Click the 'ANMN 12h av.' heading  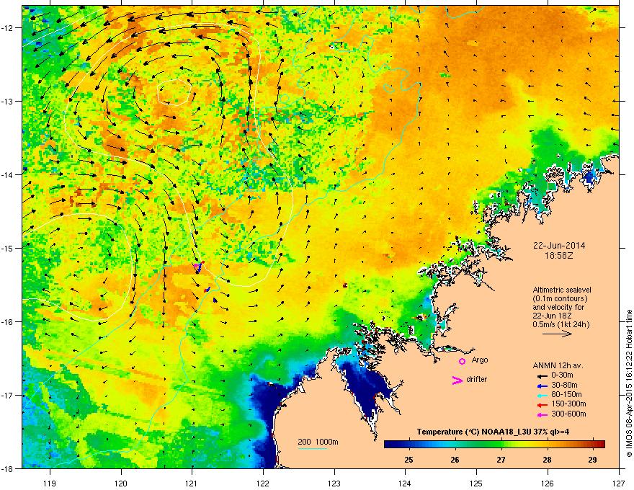558,365
